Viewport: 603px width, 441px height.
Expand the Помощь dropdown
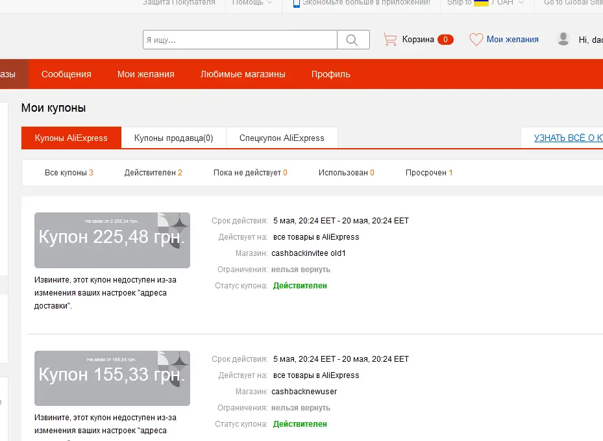click(x=252, y=3)
